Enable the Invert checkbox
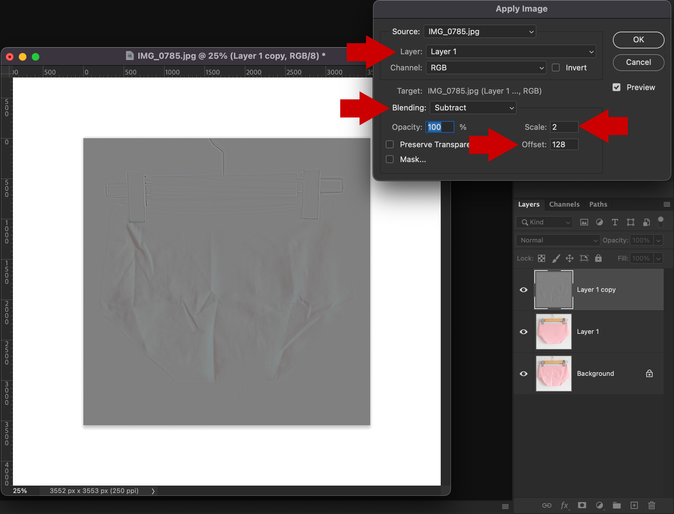The height and width of the screenshot is (514, 674). [556, 68]
